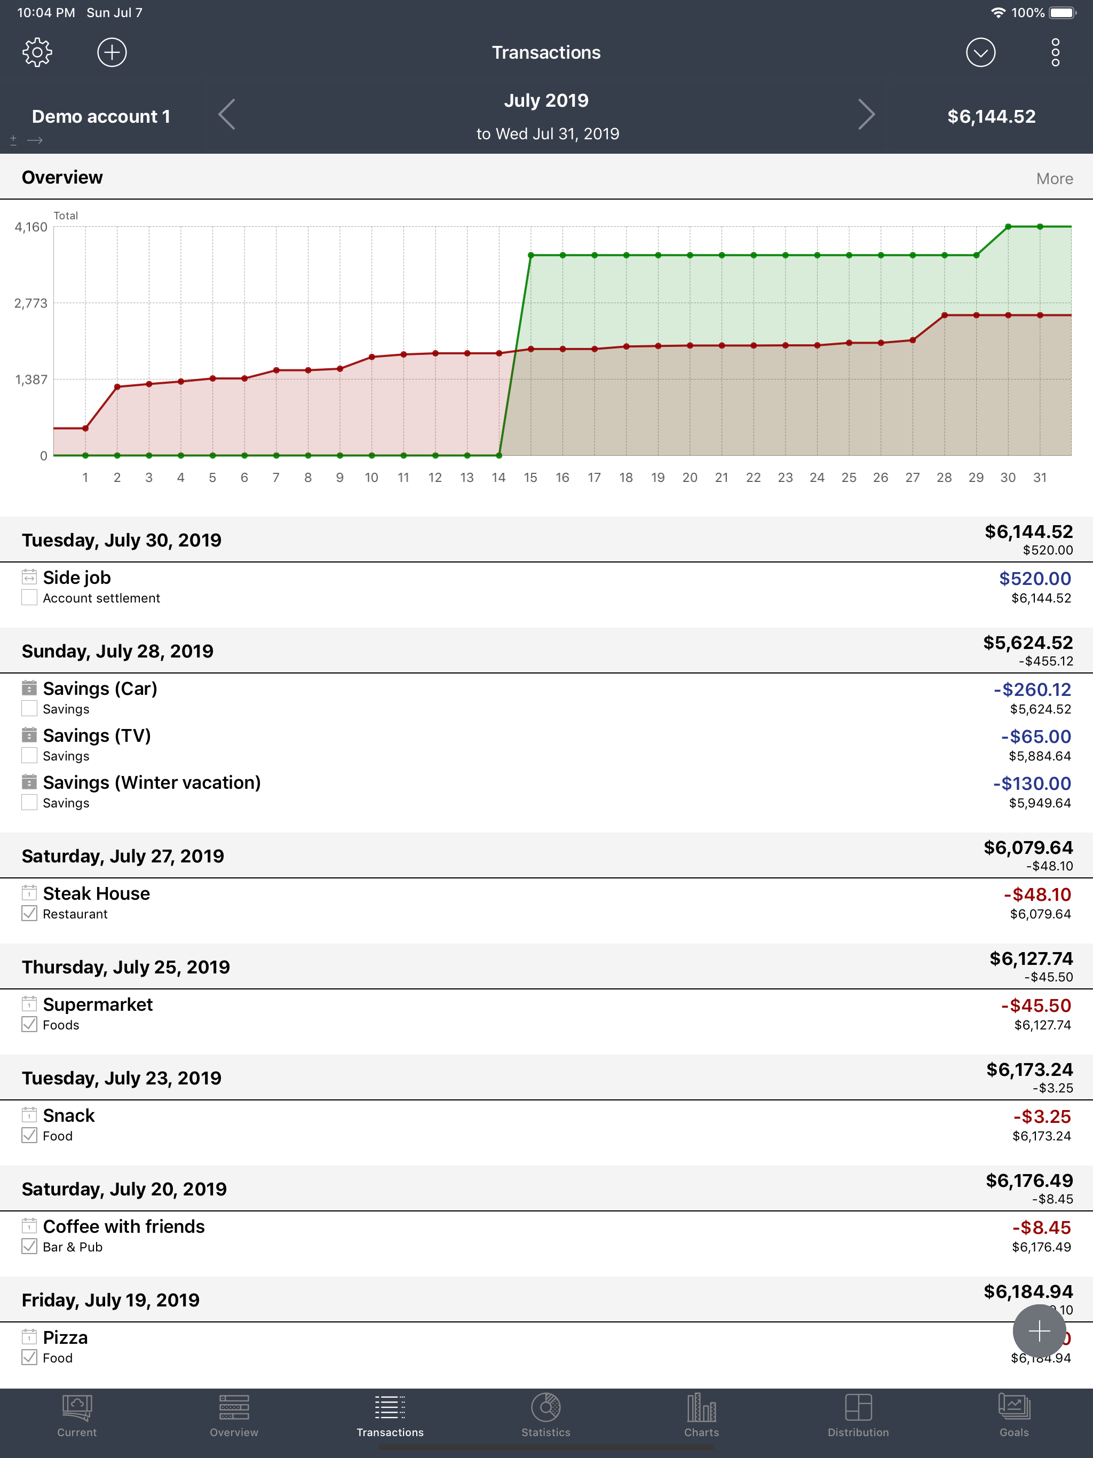Switch to the Statistics tab
This screenshot has height=1458, width=1093.
[546, 1416]
